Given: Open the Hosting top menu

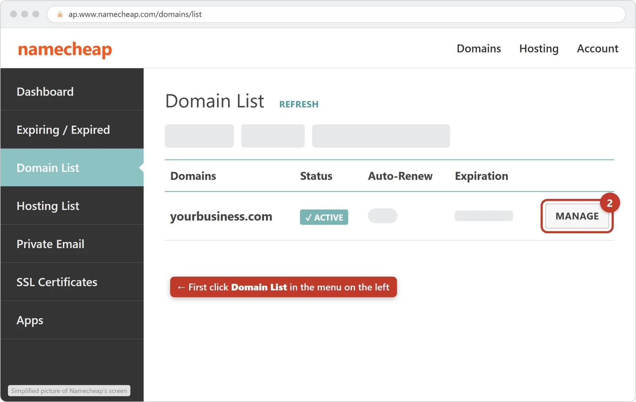Looking at the screenshot, I should (x=539, y=49).
